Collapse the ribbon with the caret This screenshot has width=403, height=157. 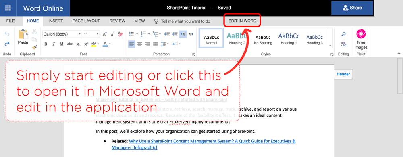[x=399, y=53]
